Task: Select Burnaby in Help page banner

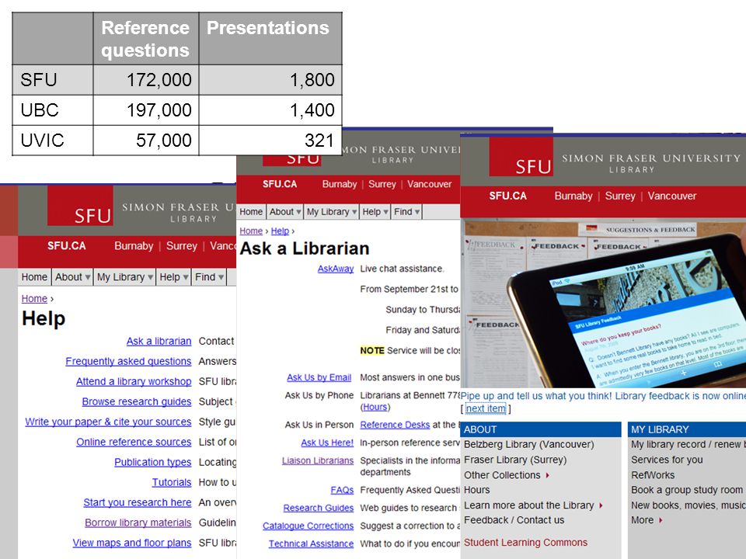Action: tap(134, 246)
